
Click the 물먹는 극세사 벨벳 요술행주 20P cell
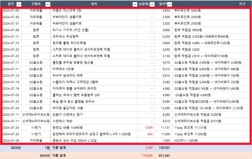click(76, 95)
